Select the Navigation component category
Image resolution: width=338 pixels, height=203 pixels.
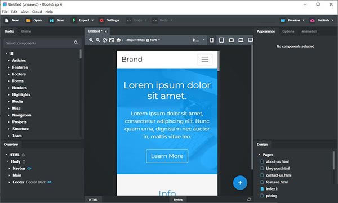click(21, 115)
